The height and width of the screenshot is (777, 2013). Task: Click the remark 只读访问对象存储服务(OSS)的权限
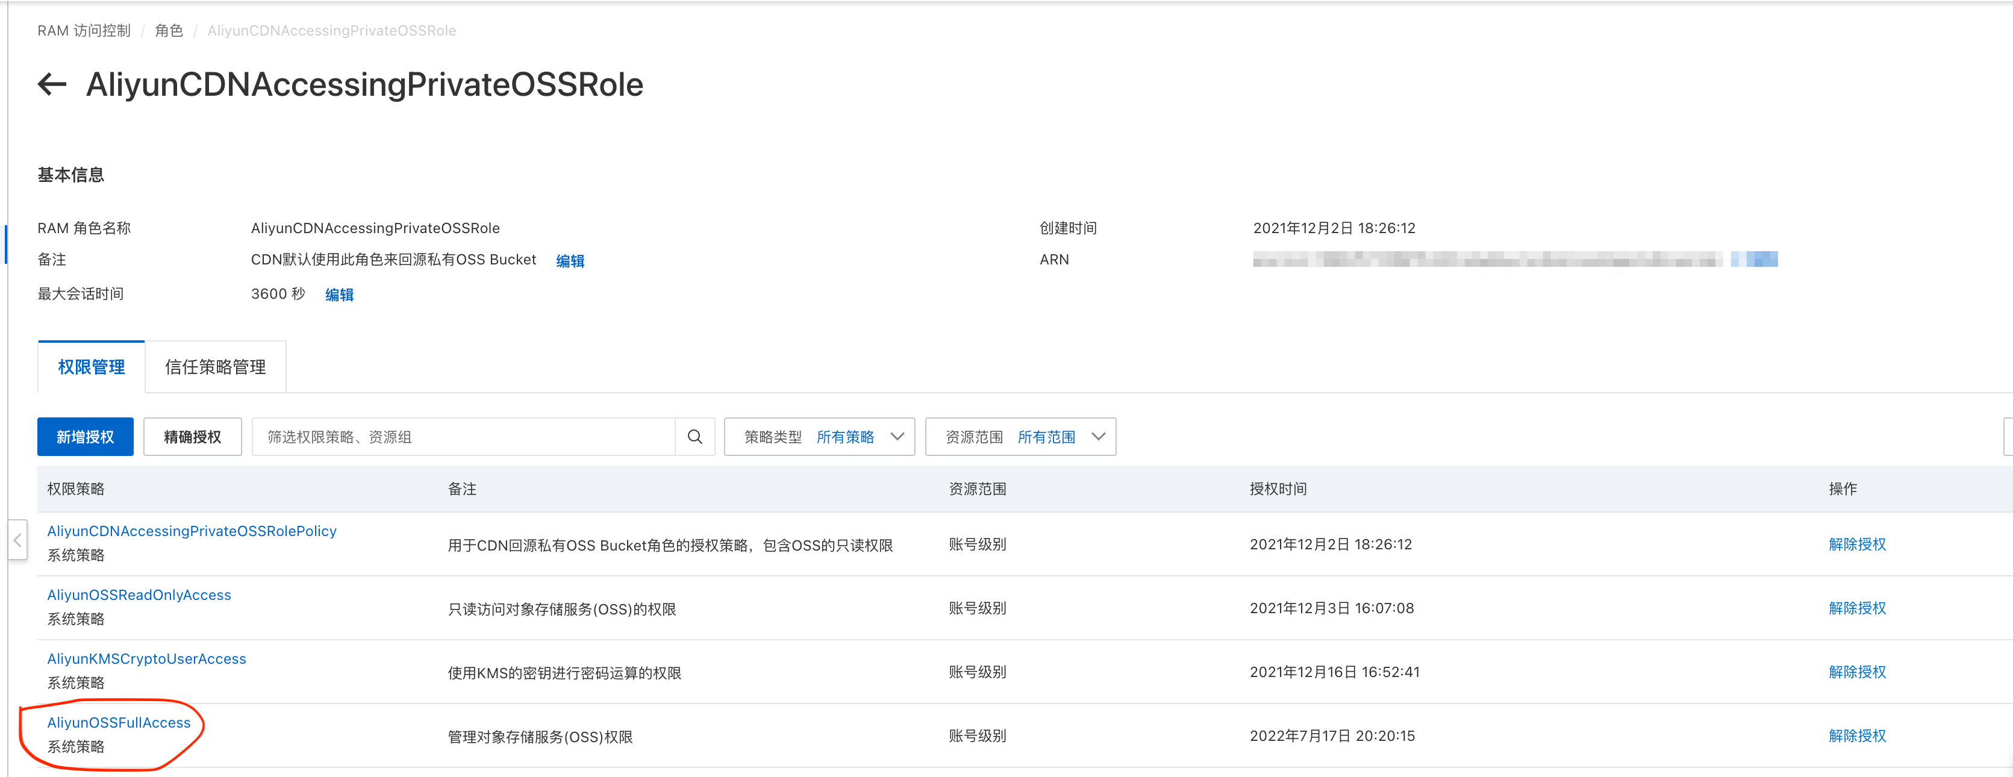click(x=562, y=610)
